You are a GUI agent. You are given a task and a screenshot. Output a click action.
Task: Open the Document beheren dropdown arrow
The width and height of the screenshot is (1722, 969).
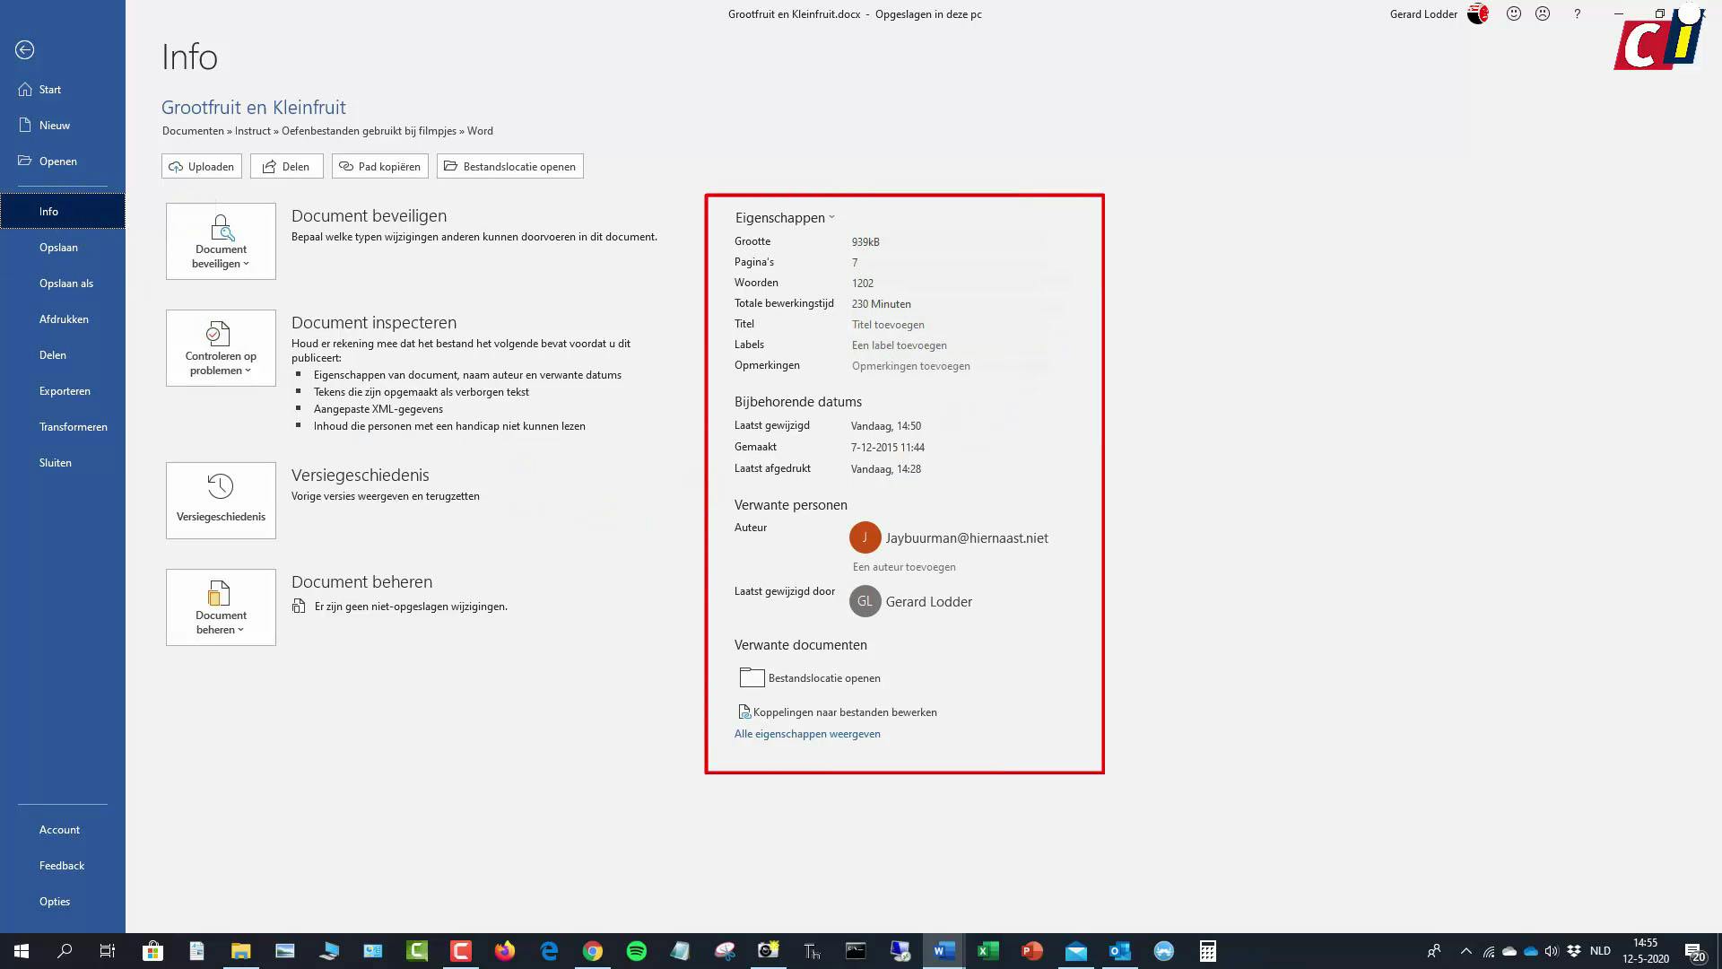[240, 630]
